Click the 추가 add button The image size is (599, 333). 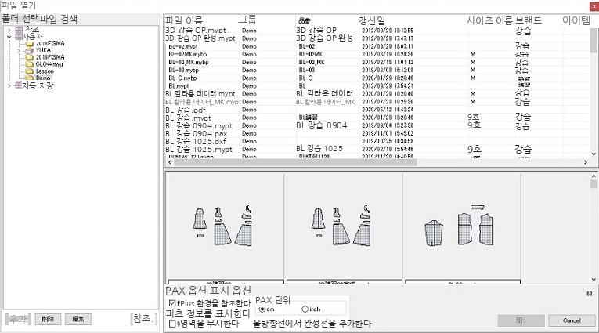point(17,319)
